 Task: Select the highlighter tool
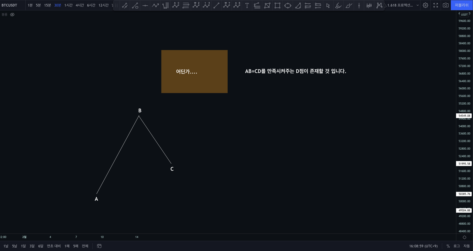pos(338,5)
